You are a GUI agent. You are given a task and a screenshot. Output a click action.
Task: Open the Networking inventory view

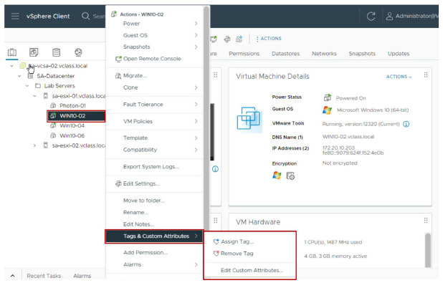click(77, 52)
